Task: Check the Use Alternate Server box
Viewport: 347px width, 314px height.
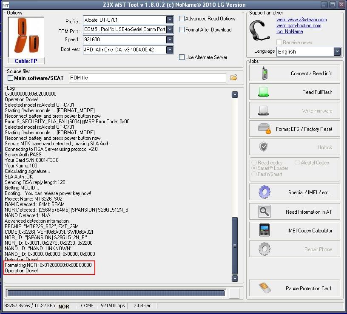Action: pos(182,57)
